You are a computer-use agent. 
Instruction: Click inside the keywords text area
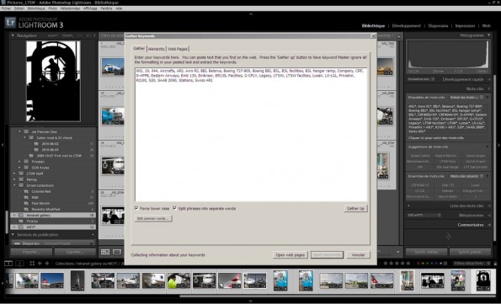251,134
